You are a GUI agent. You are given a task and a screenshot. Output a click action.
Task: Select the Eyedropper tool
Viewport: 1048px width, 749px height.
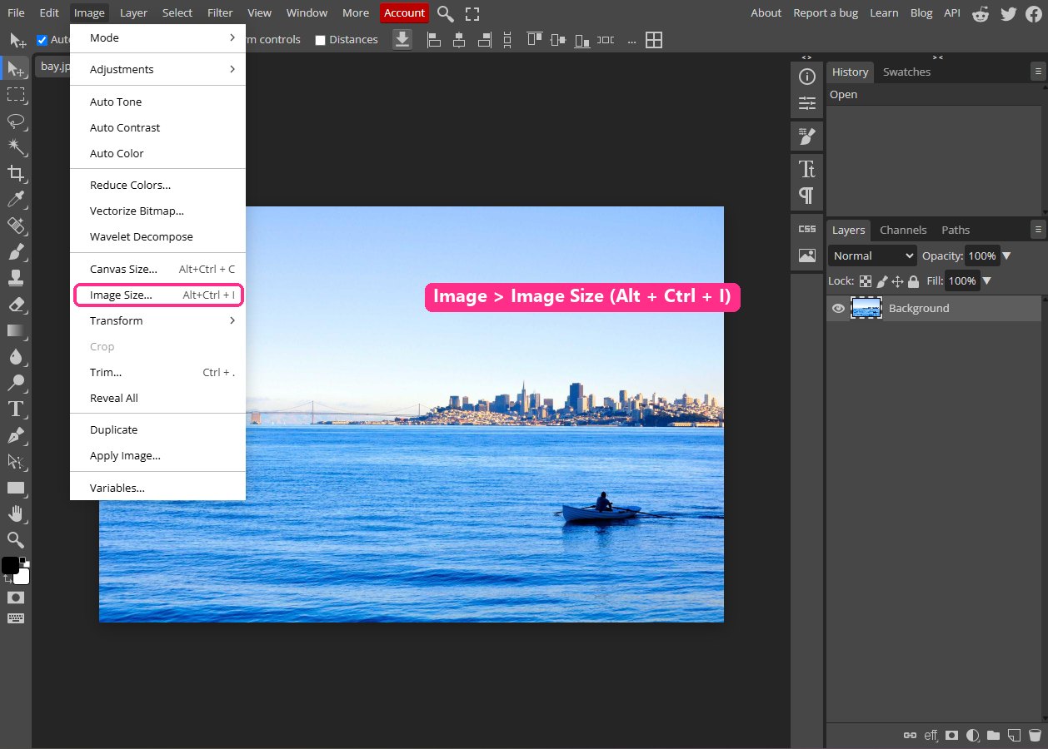[x=16, y=199]
